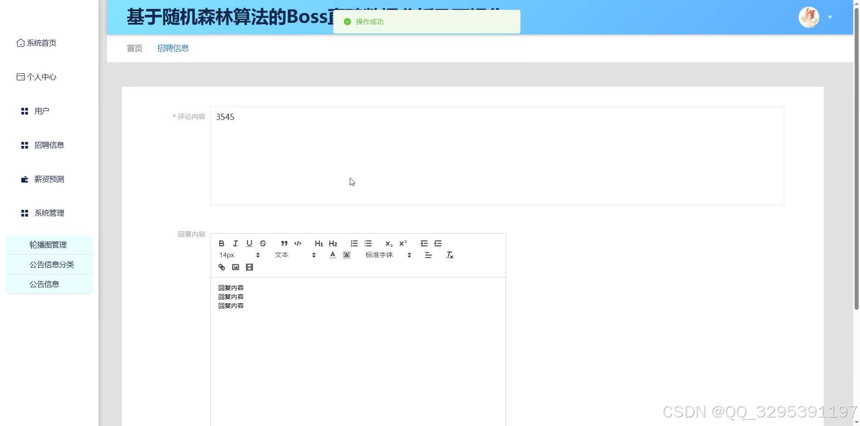Open the text alignment picker
This screenshot has width=860, height=426.
[429, 255]
